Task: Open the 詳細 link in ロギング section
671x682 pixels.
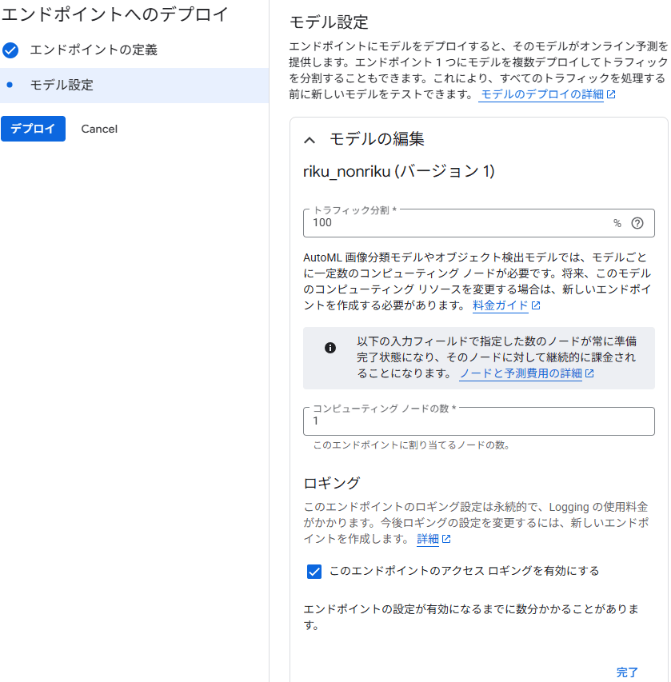Action: (x=428, y=539)
